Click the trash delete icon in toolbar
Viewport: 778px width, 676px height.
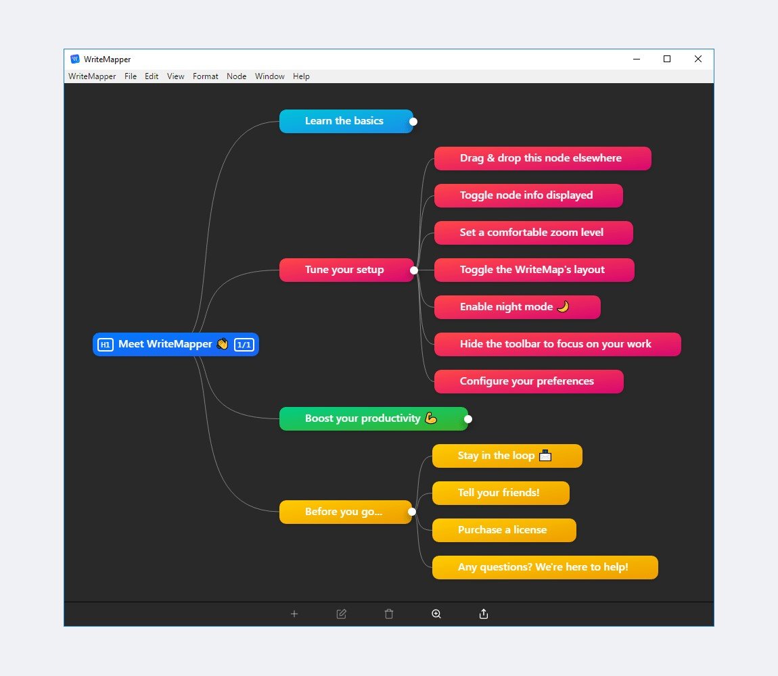(389, 614)
